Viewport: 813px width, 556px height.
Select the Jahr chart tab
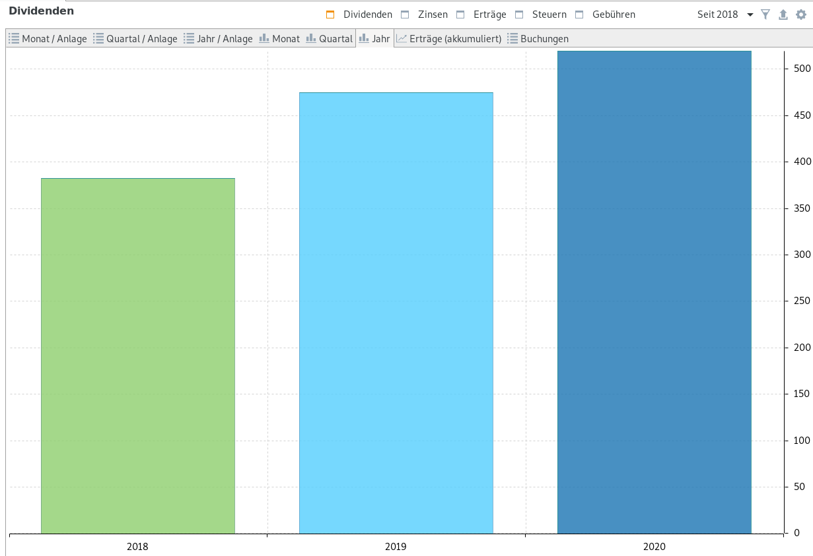tap(374, 39)
